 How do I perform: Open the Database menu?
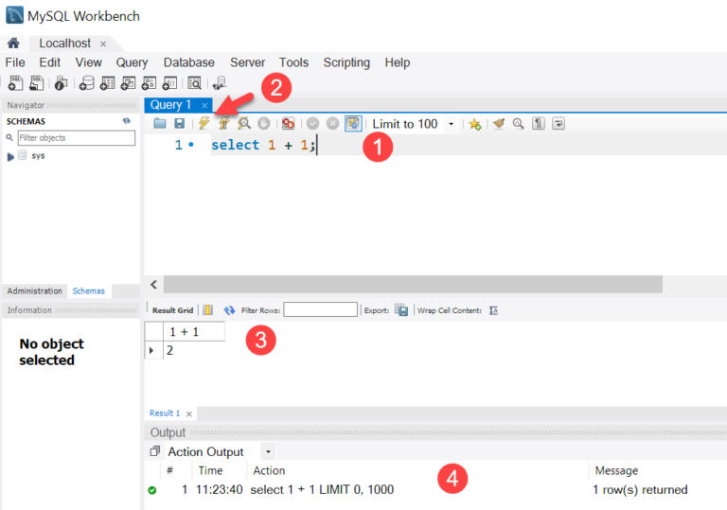click(x=188, y=62)
